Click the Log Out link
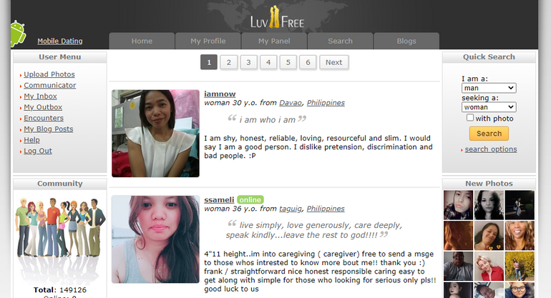This screenshot has width=551, height=298. pos(38,151)
